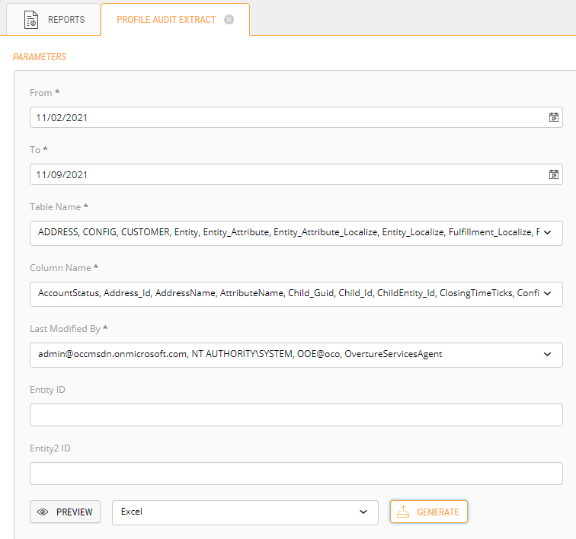Screen dimensions: 576x539
Task: Open the To date calendar picker
Action: 554,174
